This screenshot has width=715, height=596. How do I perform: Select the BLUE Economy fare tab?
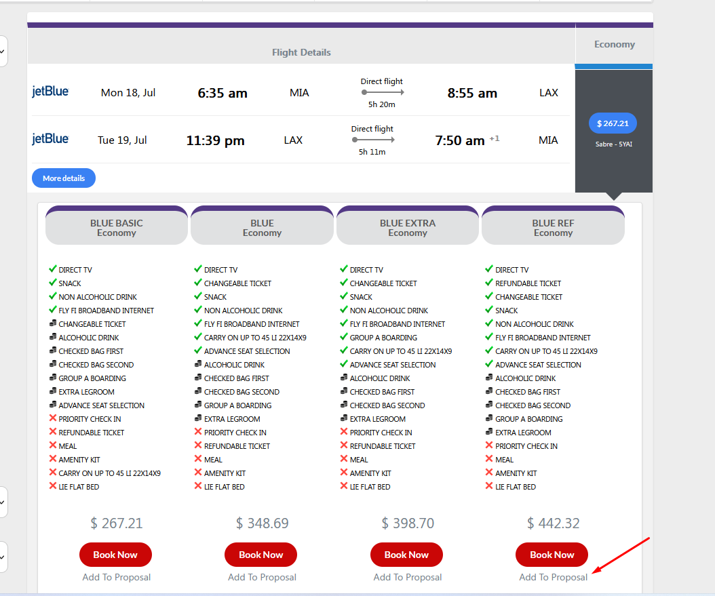coord(263,227)
